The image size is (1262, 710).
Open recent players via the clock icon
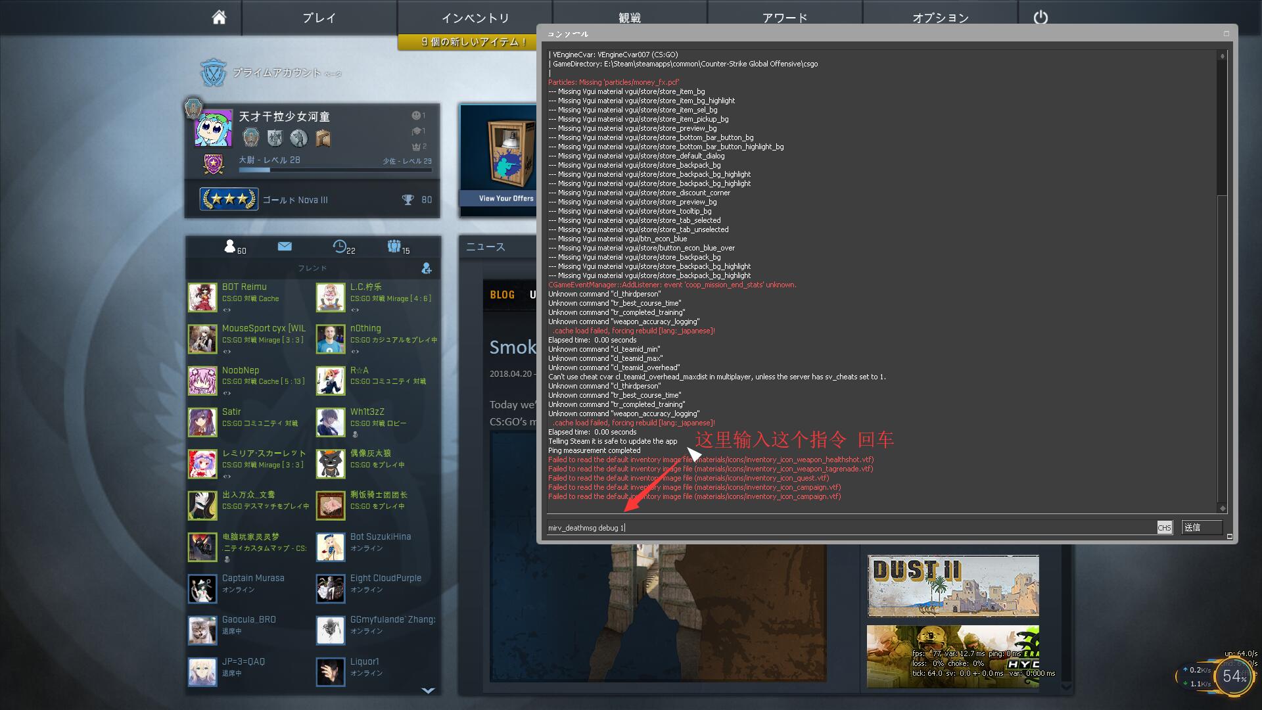pyautogui.click(x=340, y=247)
